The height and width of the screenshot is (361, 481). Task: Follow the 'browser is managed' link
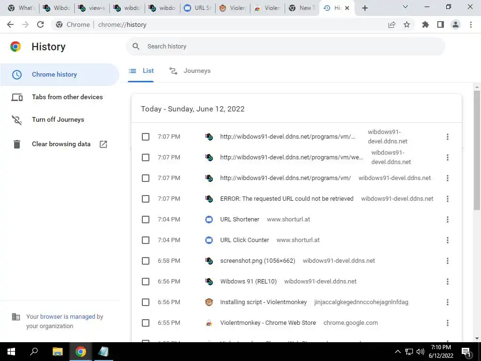point(68,316)
